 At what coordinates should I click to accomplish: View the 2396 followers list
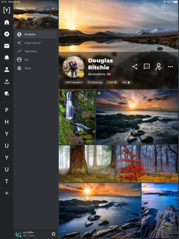(x=74, y=82)
